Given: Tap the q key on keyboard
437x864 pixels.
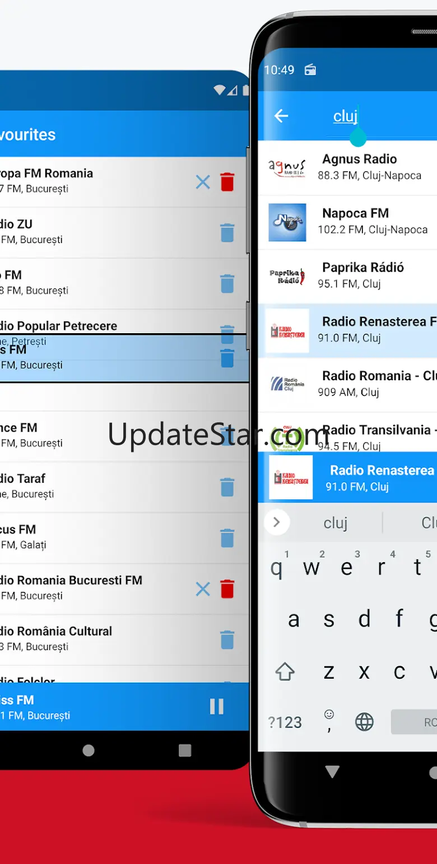Looking at the screenshot, I should 276,567.
